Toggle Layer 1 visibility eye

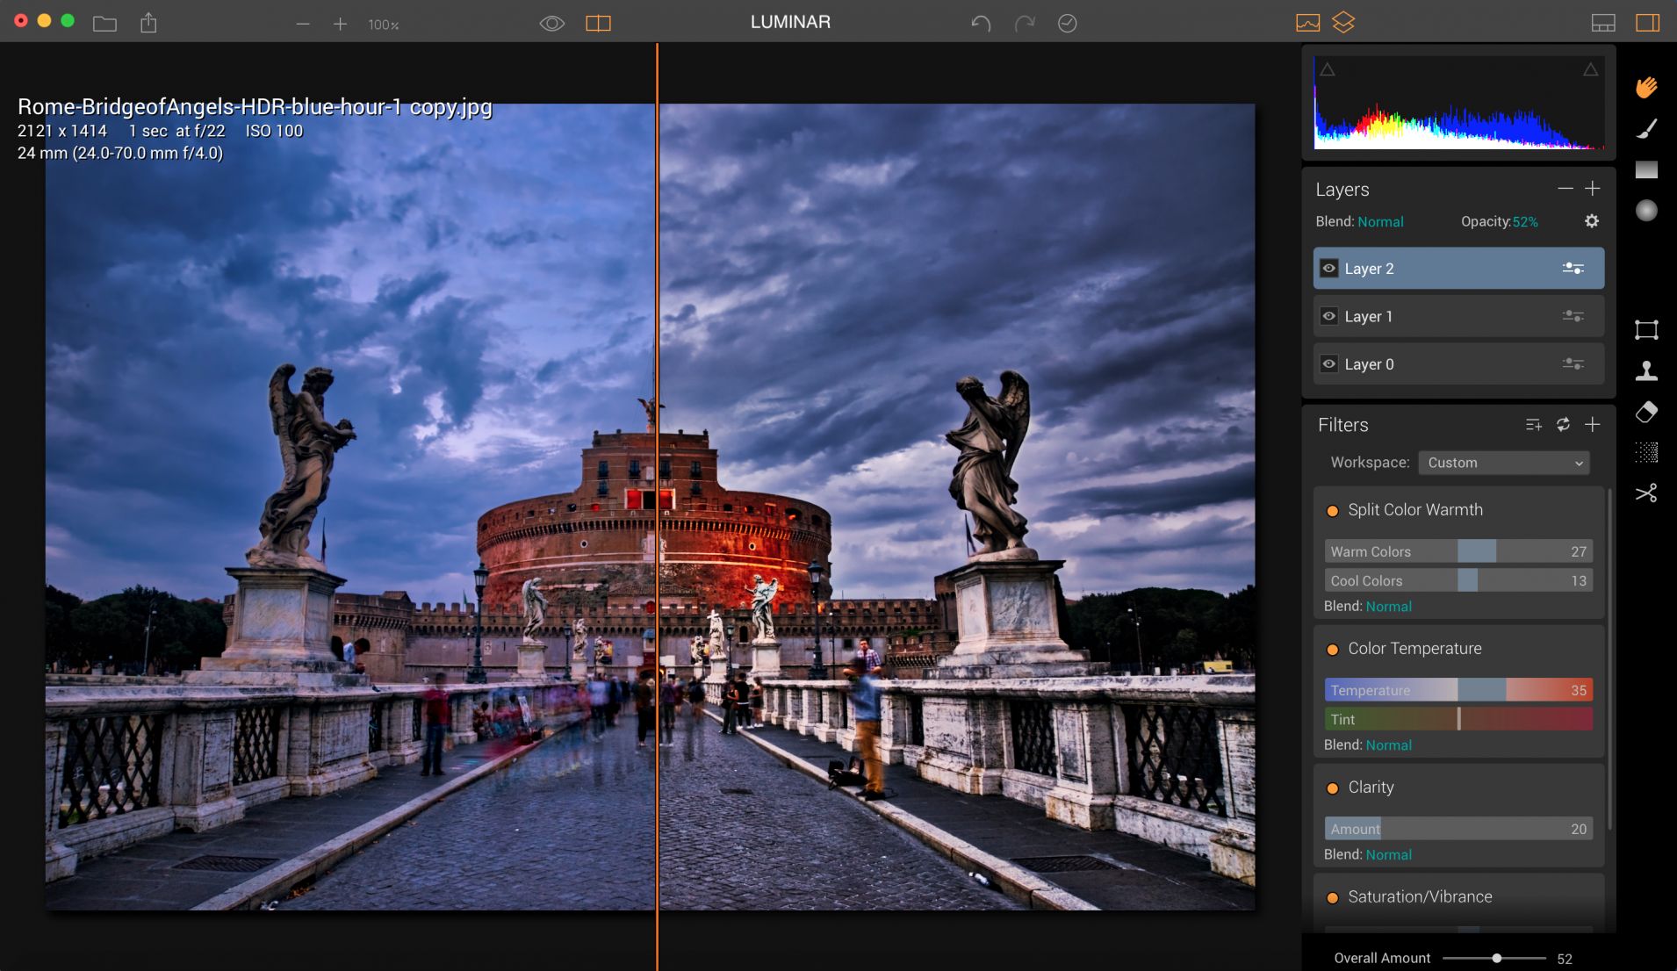tap(1329, 316)
